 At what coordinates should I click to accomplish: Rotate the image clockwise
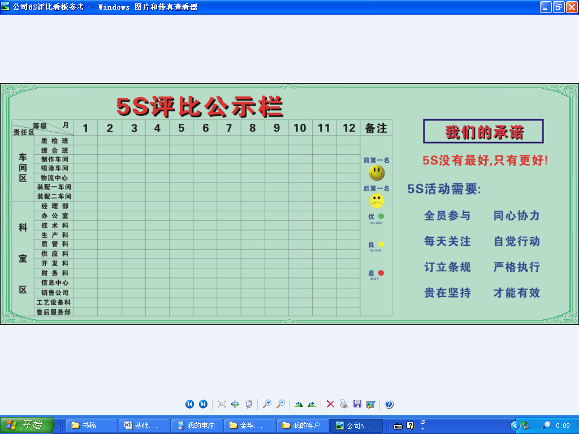pyautogui.click(x=299, y=404)
